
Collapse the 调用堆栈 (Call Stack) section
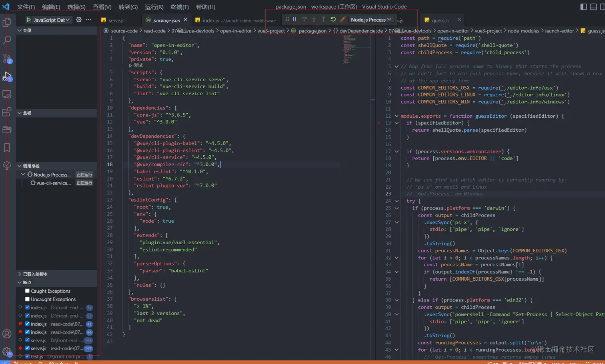(19, 166)
